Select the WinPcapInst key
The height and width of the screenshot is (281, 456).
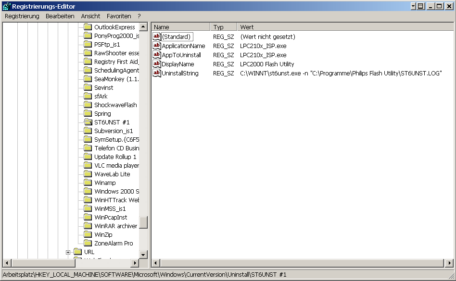(111, 218)
